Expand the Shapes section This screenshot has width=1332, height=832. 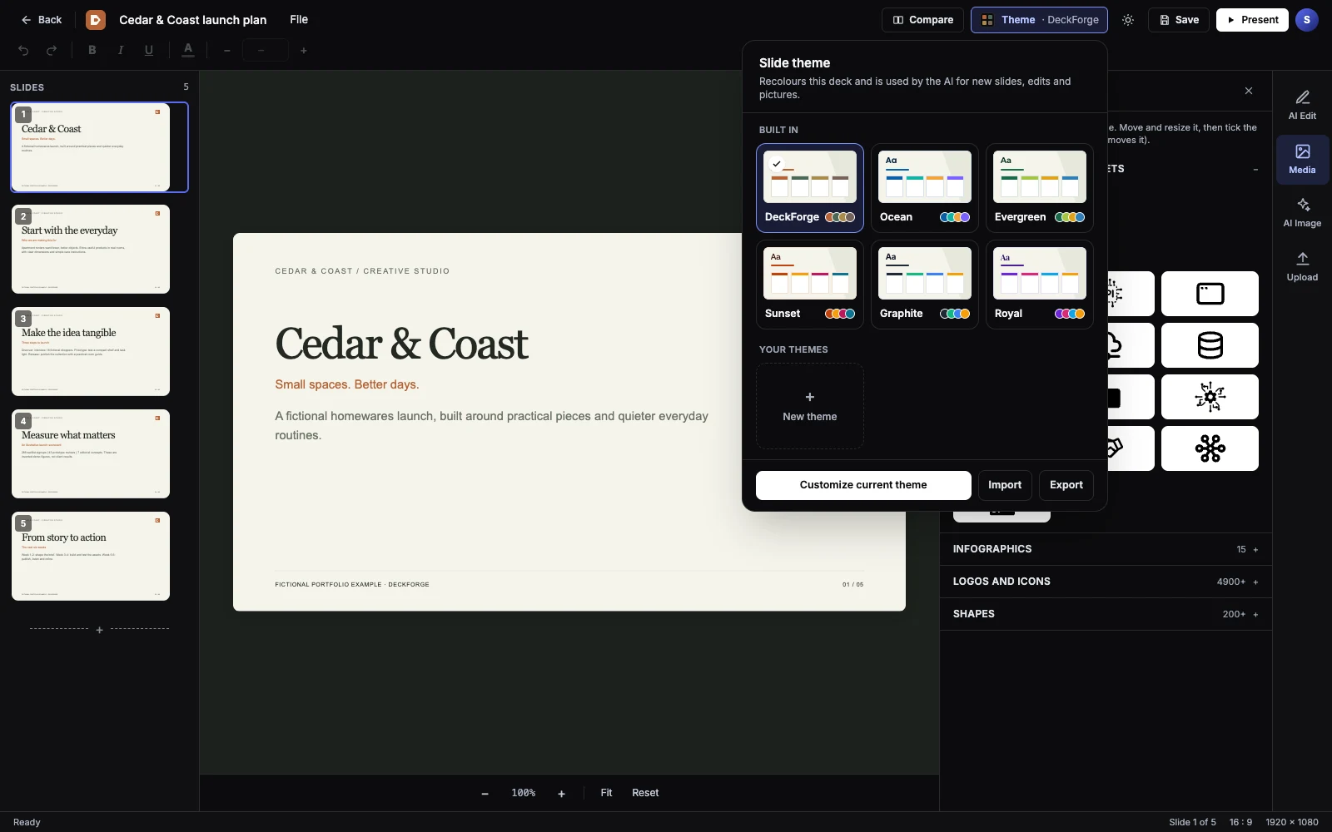[x=1106, y=614]
